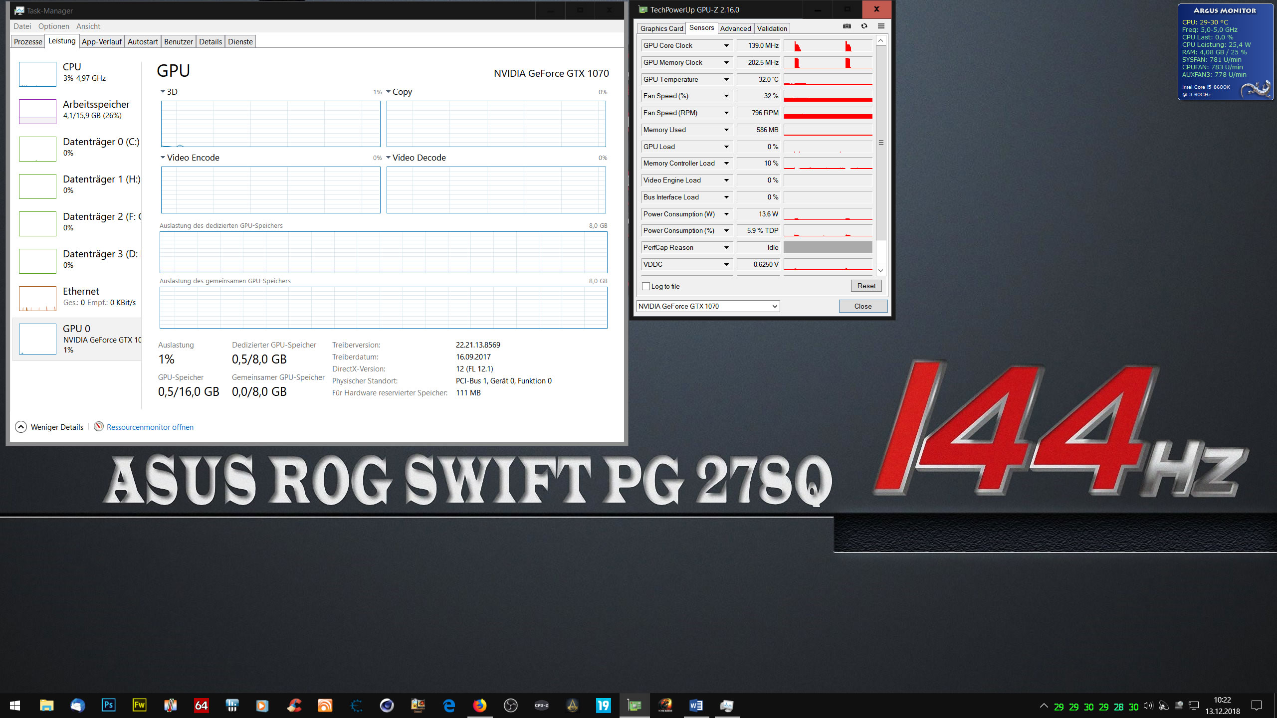Open Windows Start menu

(15, 705)
